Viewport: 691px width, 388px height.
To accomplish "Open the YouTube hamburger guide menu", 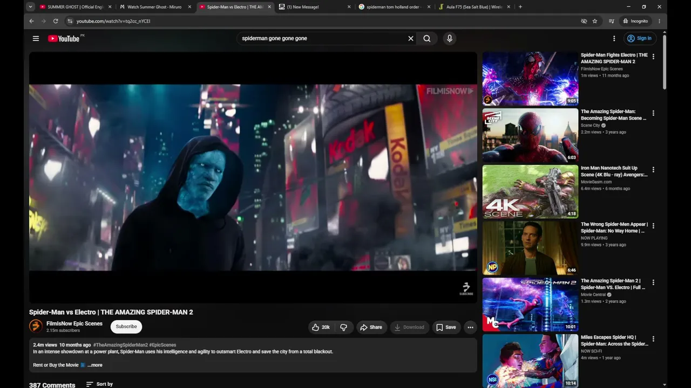I will tap(36, 38).
